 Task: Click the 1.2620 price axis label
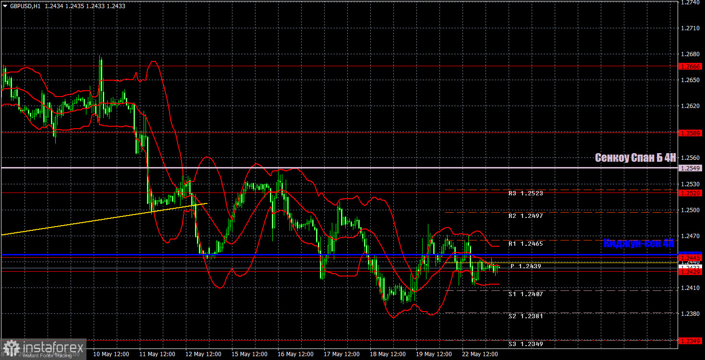click(690, 106)
